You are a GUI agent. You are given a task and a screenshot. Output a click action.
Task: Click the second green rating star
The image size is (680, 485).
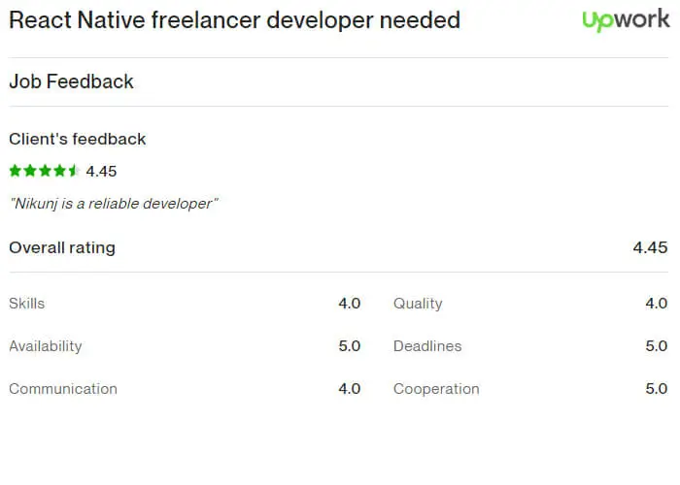[x=30, y=171]
